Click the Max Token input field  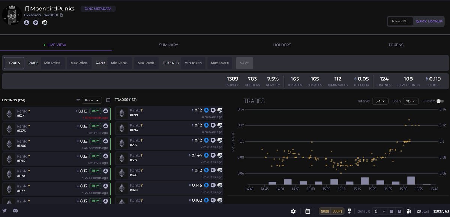[220, 63]
